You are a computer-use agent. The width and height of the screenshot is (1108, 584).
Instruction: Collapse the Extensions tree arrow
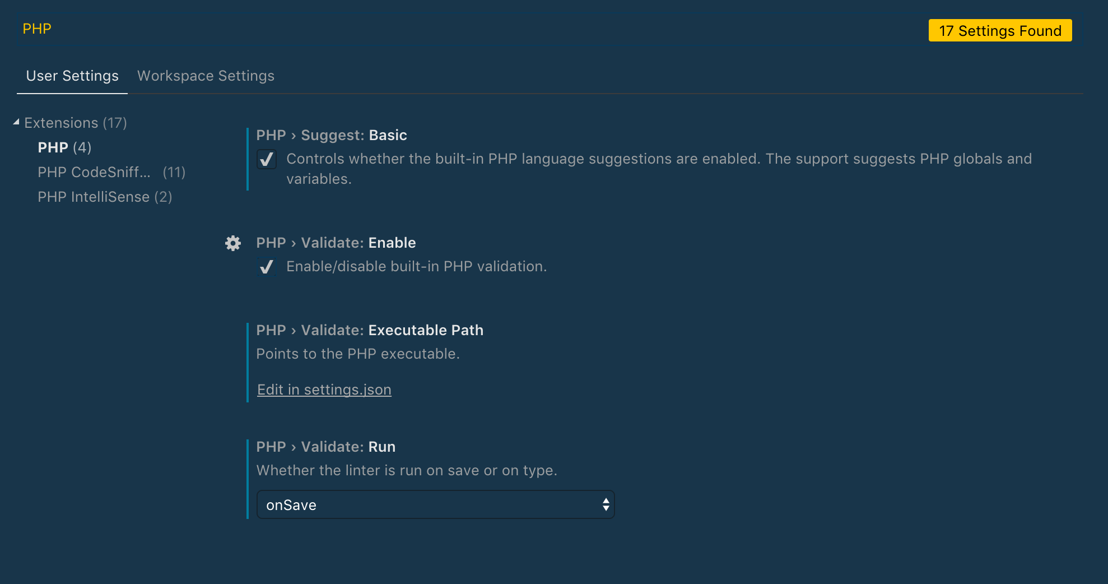pyautogui.click(x=16, y=122)
